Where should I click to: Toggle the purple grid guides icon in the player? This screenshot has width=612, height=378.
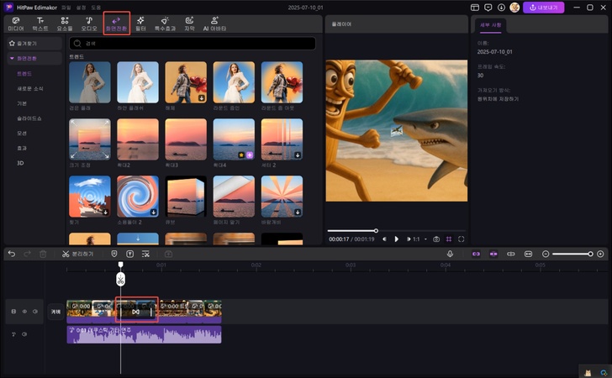(x=449, y=239)
